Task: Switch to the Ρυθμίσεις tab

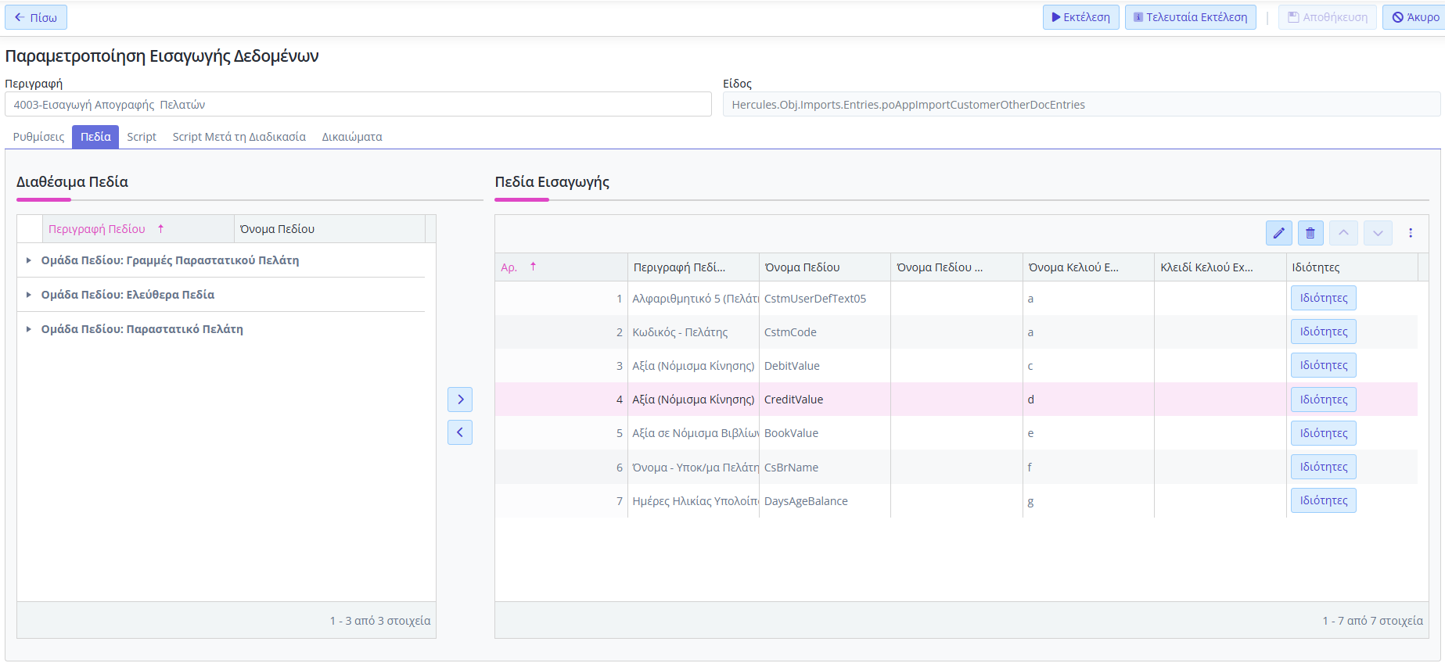Action: tap(38, 137)
